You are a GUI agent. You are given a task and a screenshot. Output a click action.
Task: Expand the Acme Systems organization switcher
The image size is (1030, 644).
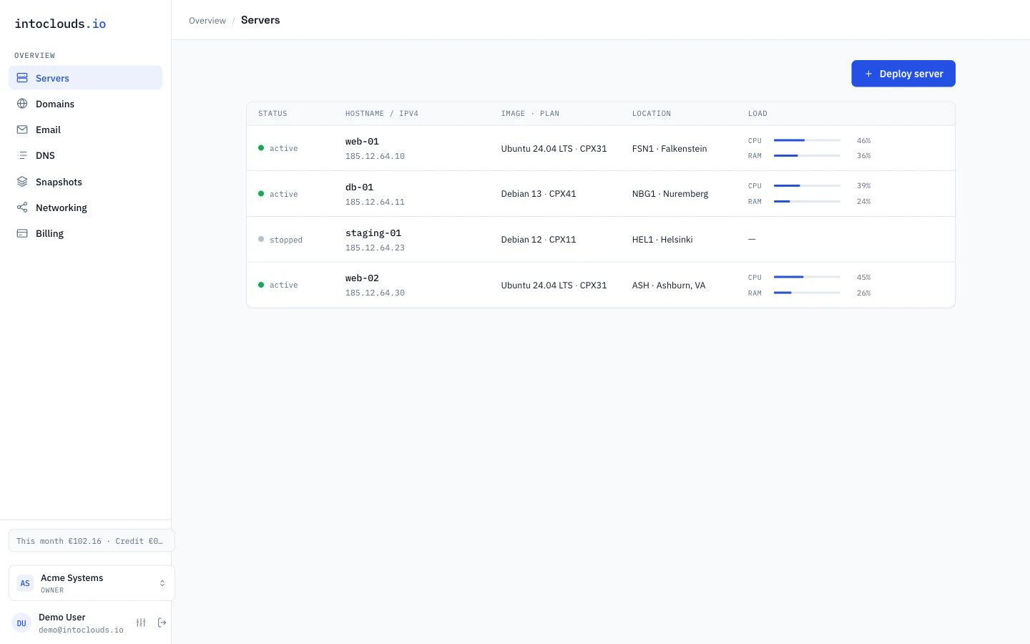92,583
